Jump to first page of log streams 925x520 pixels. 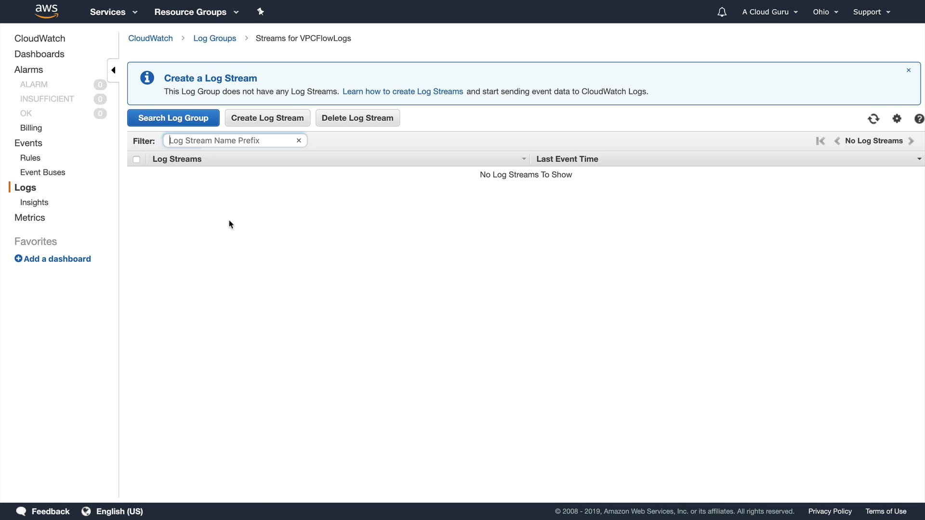[x=820, y=141]
